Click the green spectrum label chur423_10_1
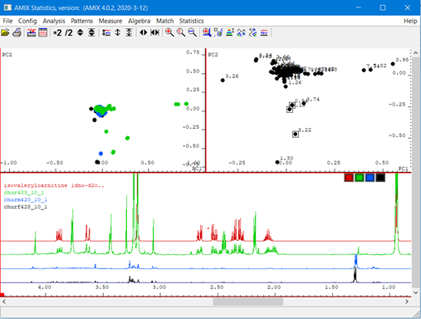 tap(24, 193)
